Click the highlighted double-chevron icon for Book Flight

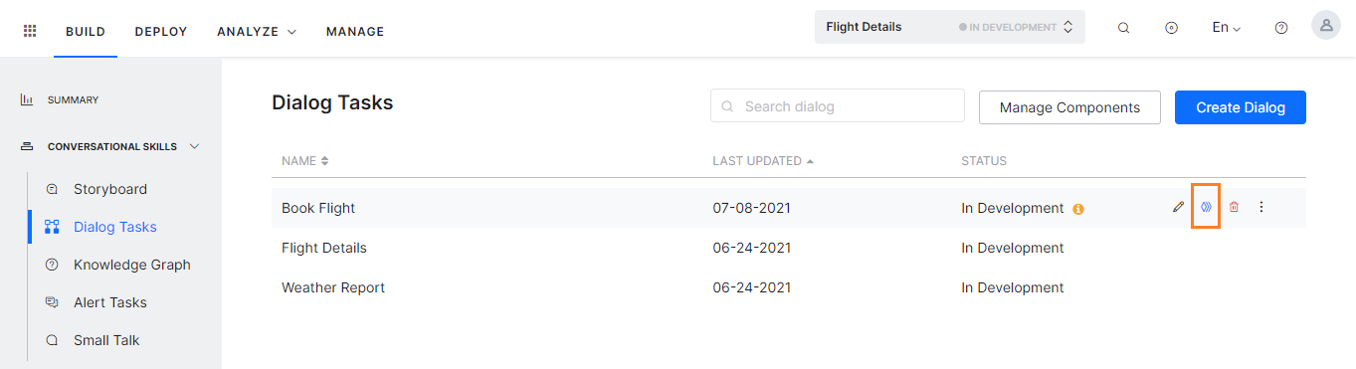tap(1206, 208)
